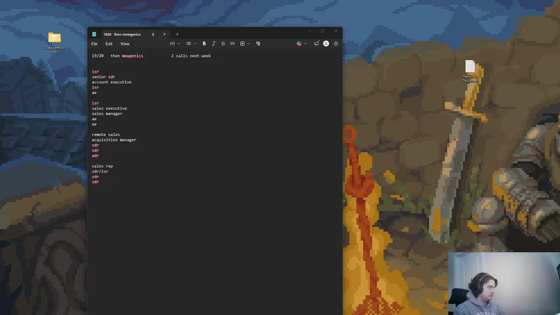This screenshot has width=560, height=315.
Task: Click 'isr' directly above 'senior sdr'
Action: click(x=95, y=72)
